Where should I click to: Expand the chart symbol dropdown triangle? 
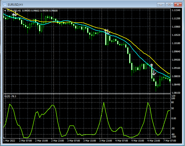pyautogui.click(x=5, y=11)
